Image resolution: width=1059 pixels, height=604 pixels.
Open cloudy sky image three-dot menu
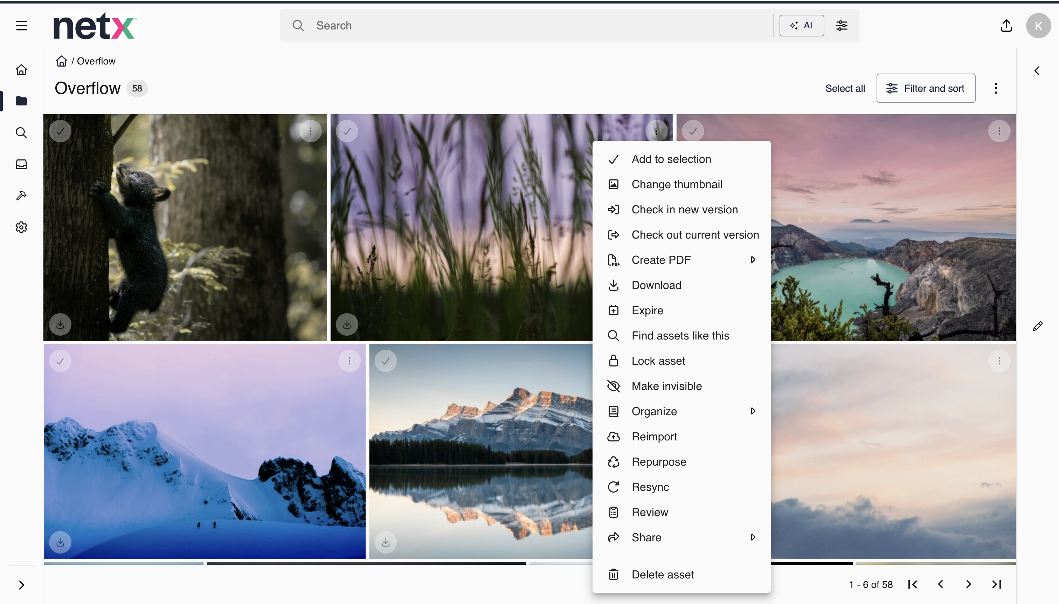[999, 361]
